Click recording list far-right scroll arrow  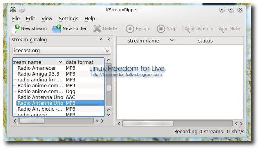coord(242,124)
